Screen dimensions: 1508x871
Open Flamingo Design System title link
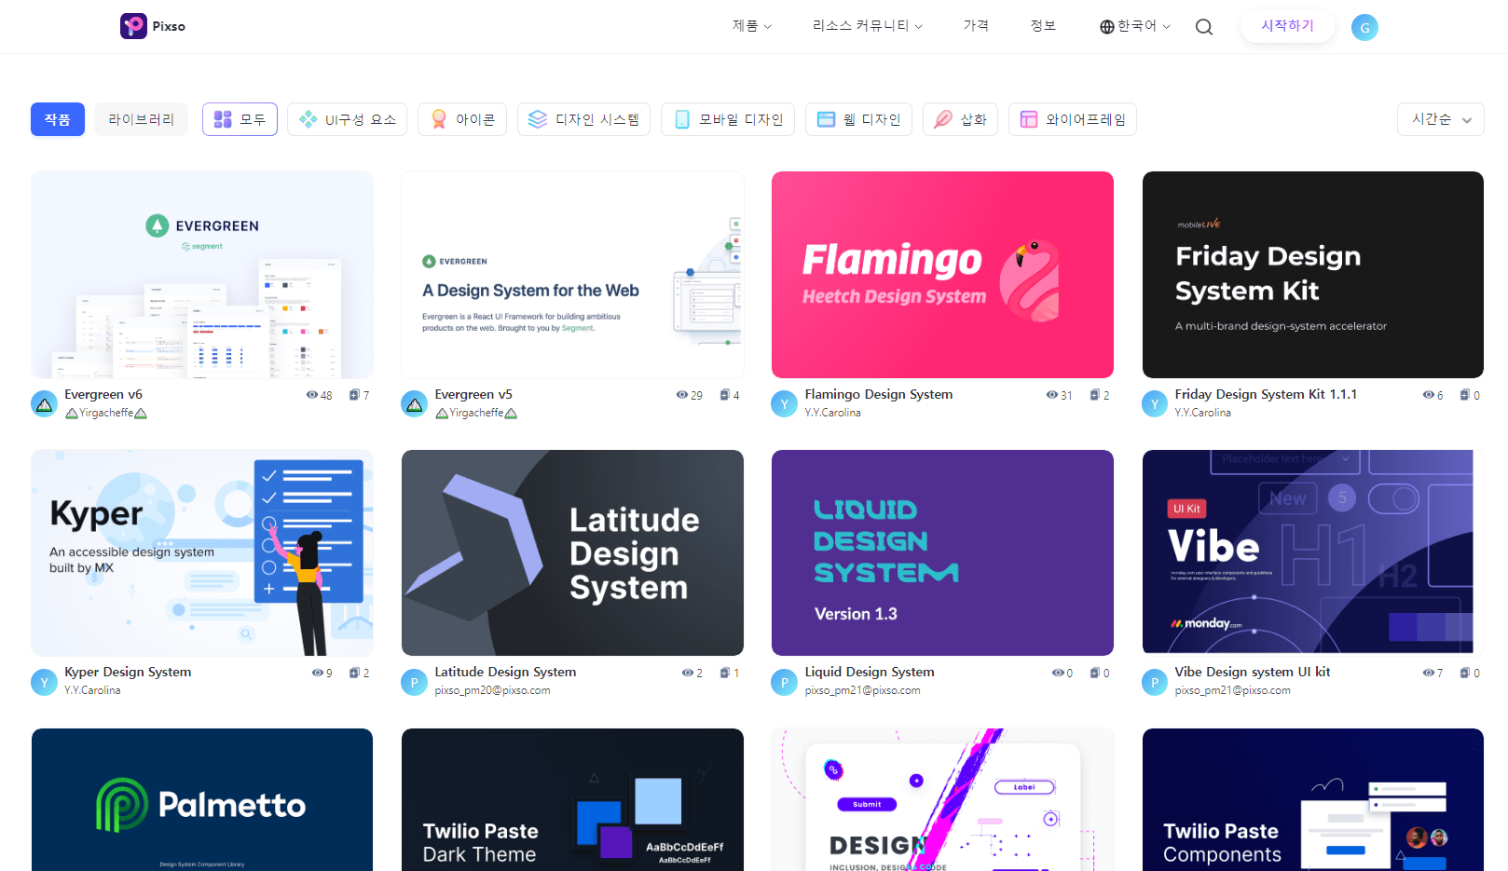[879, 395]
